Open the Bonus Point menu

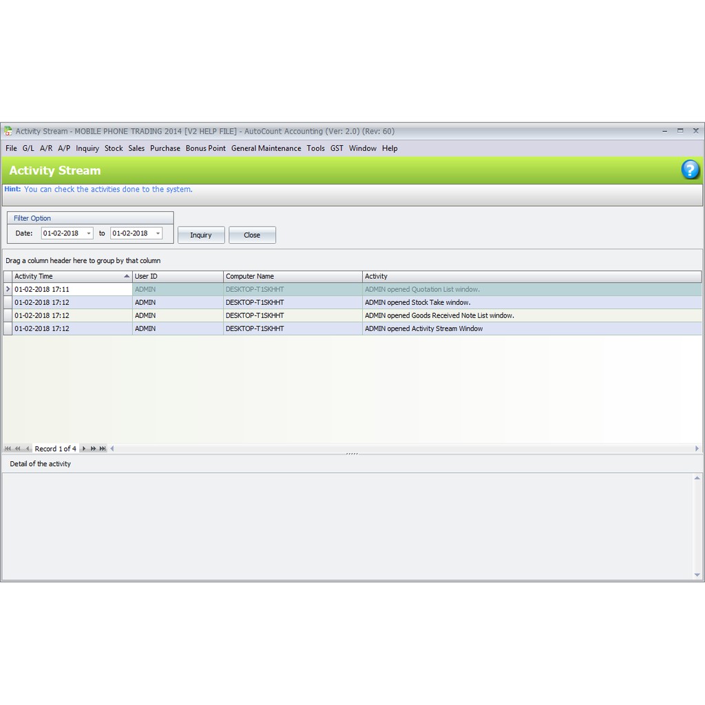point(205,148)
